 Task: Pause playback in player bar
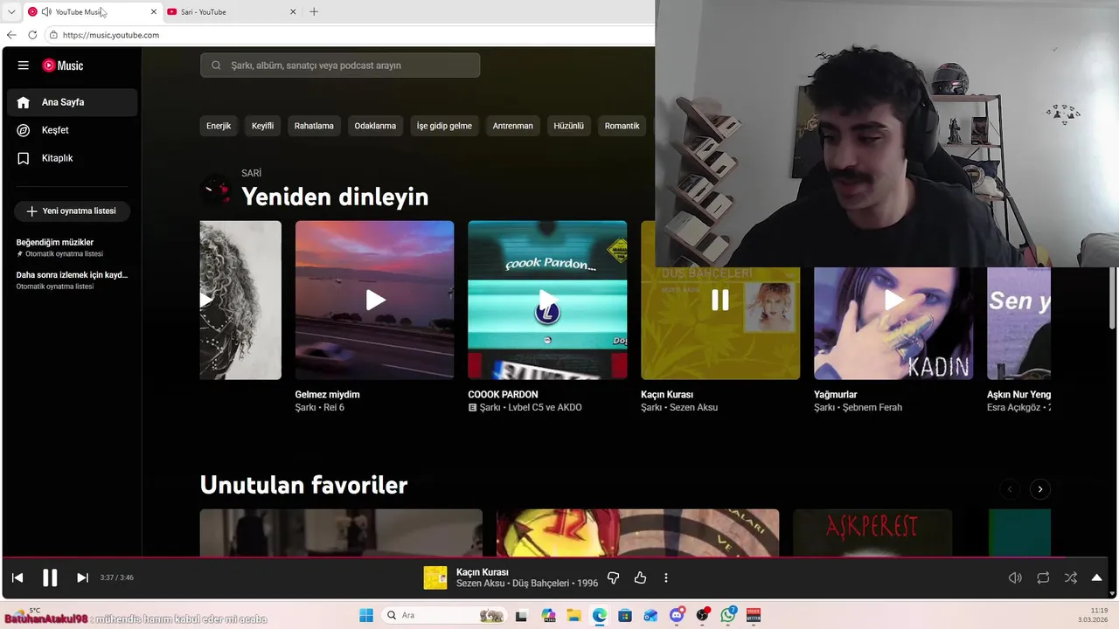[x=50, y=577]
